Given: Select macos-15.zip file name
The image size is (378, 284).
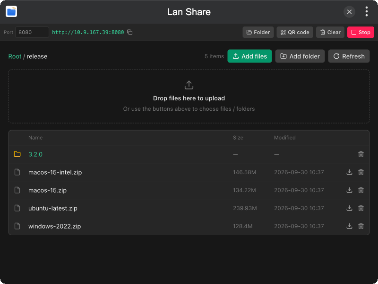Looking at the screenshot, I should point(48,190).
